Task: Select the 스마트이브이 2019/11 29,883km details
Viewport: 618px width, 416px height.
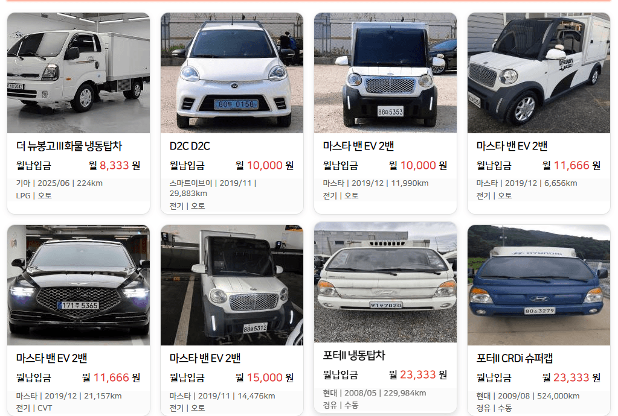Action: click(213, 194)
